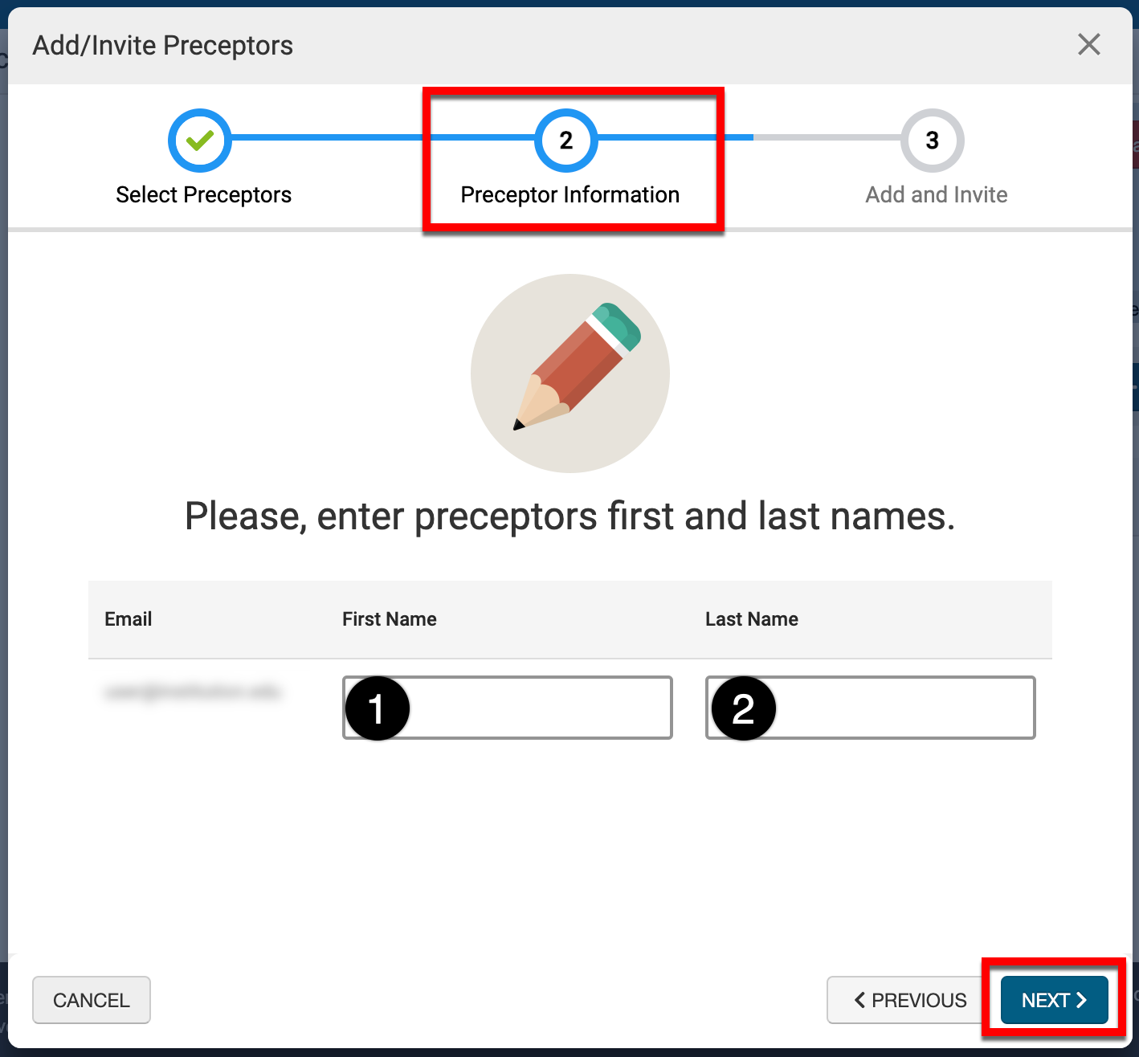Click the completed step 1 checkmark circle
Screen dimensions: 1139x1057
(200, 141)
